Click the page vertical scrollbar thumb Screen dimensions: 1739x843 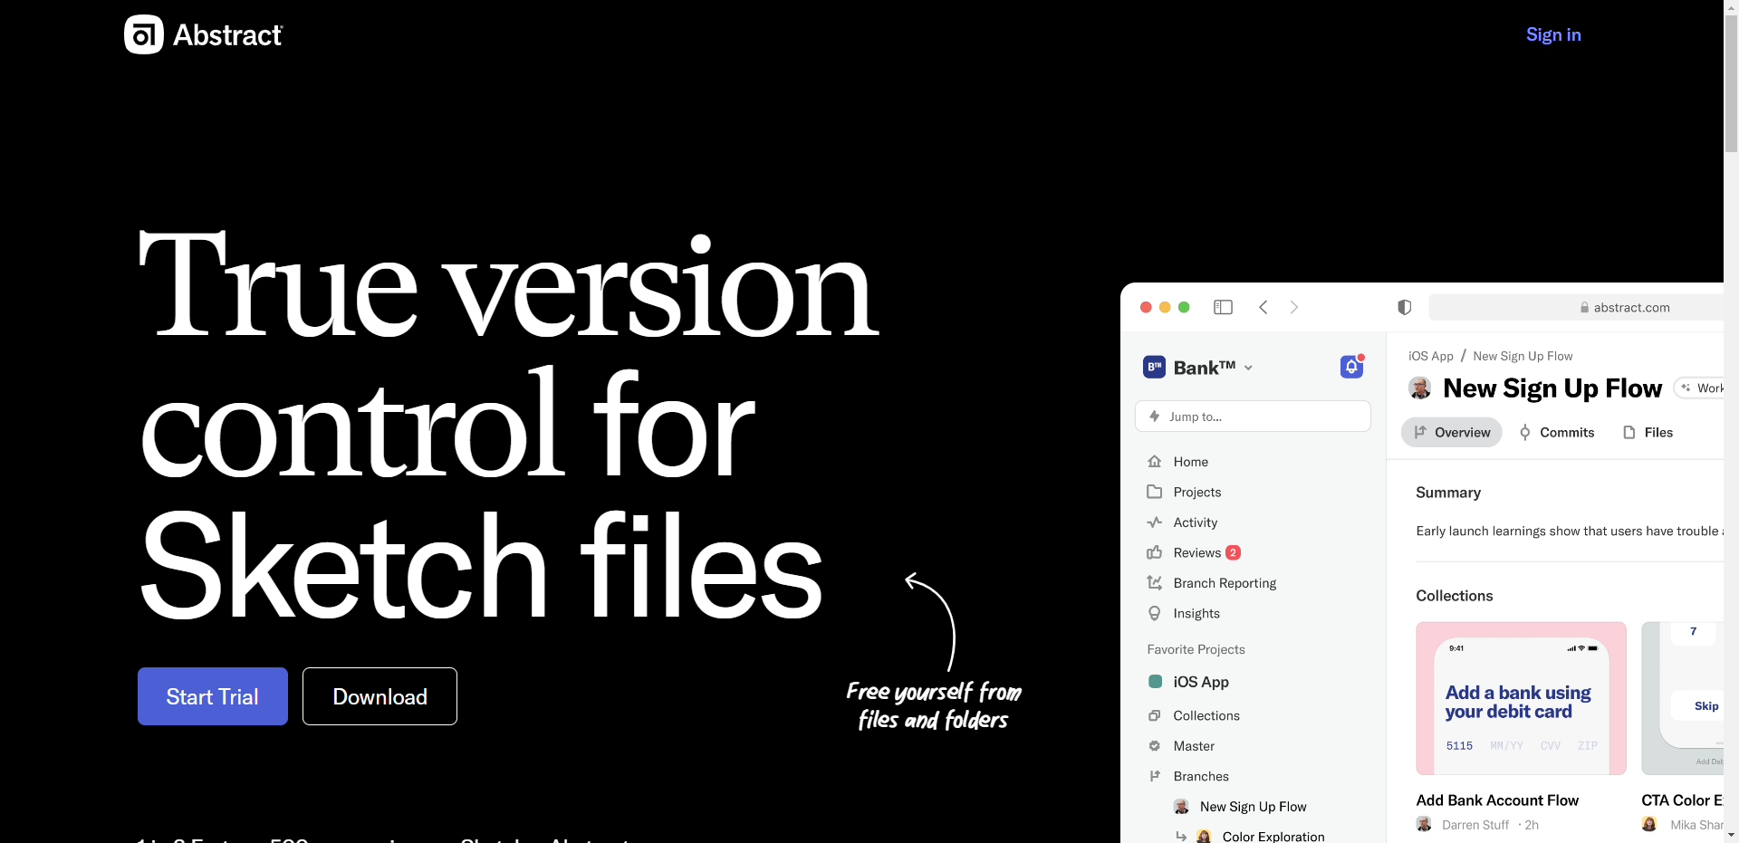click(1731, 81)
